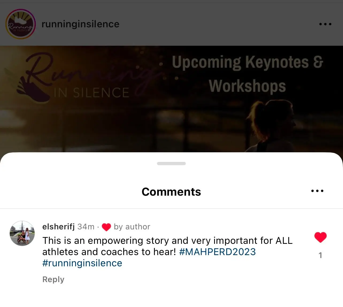343x307 pixels.
Task: Click the small heart by author badge
Action: point(106,227)
